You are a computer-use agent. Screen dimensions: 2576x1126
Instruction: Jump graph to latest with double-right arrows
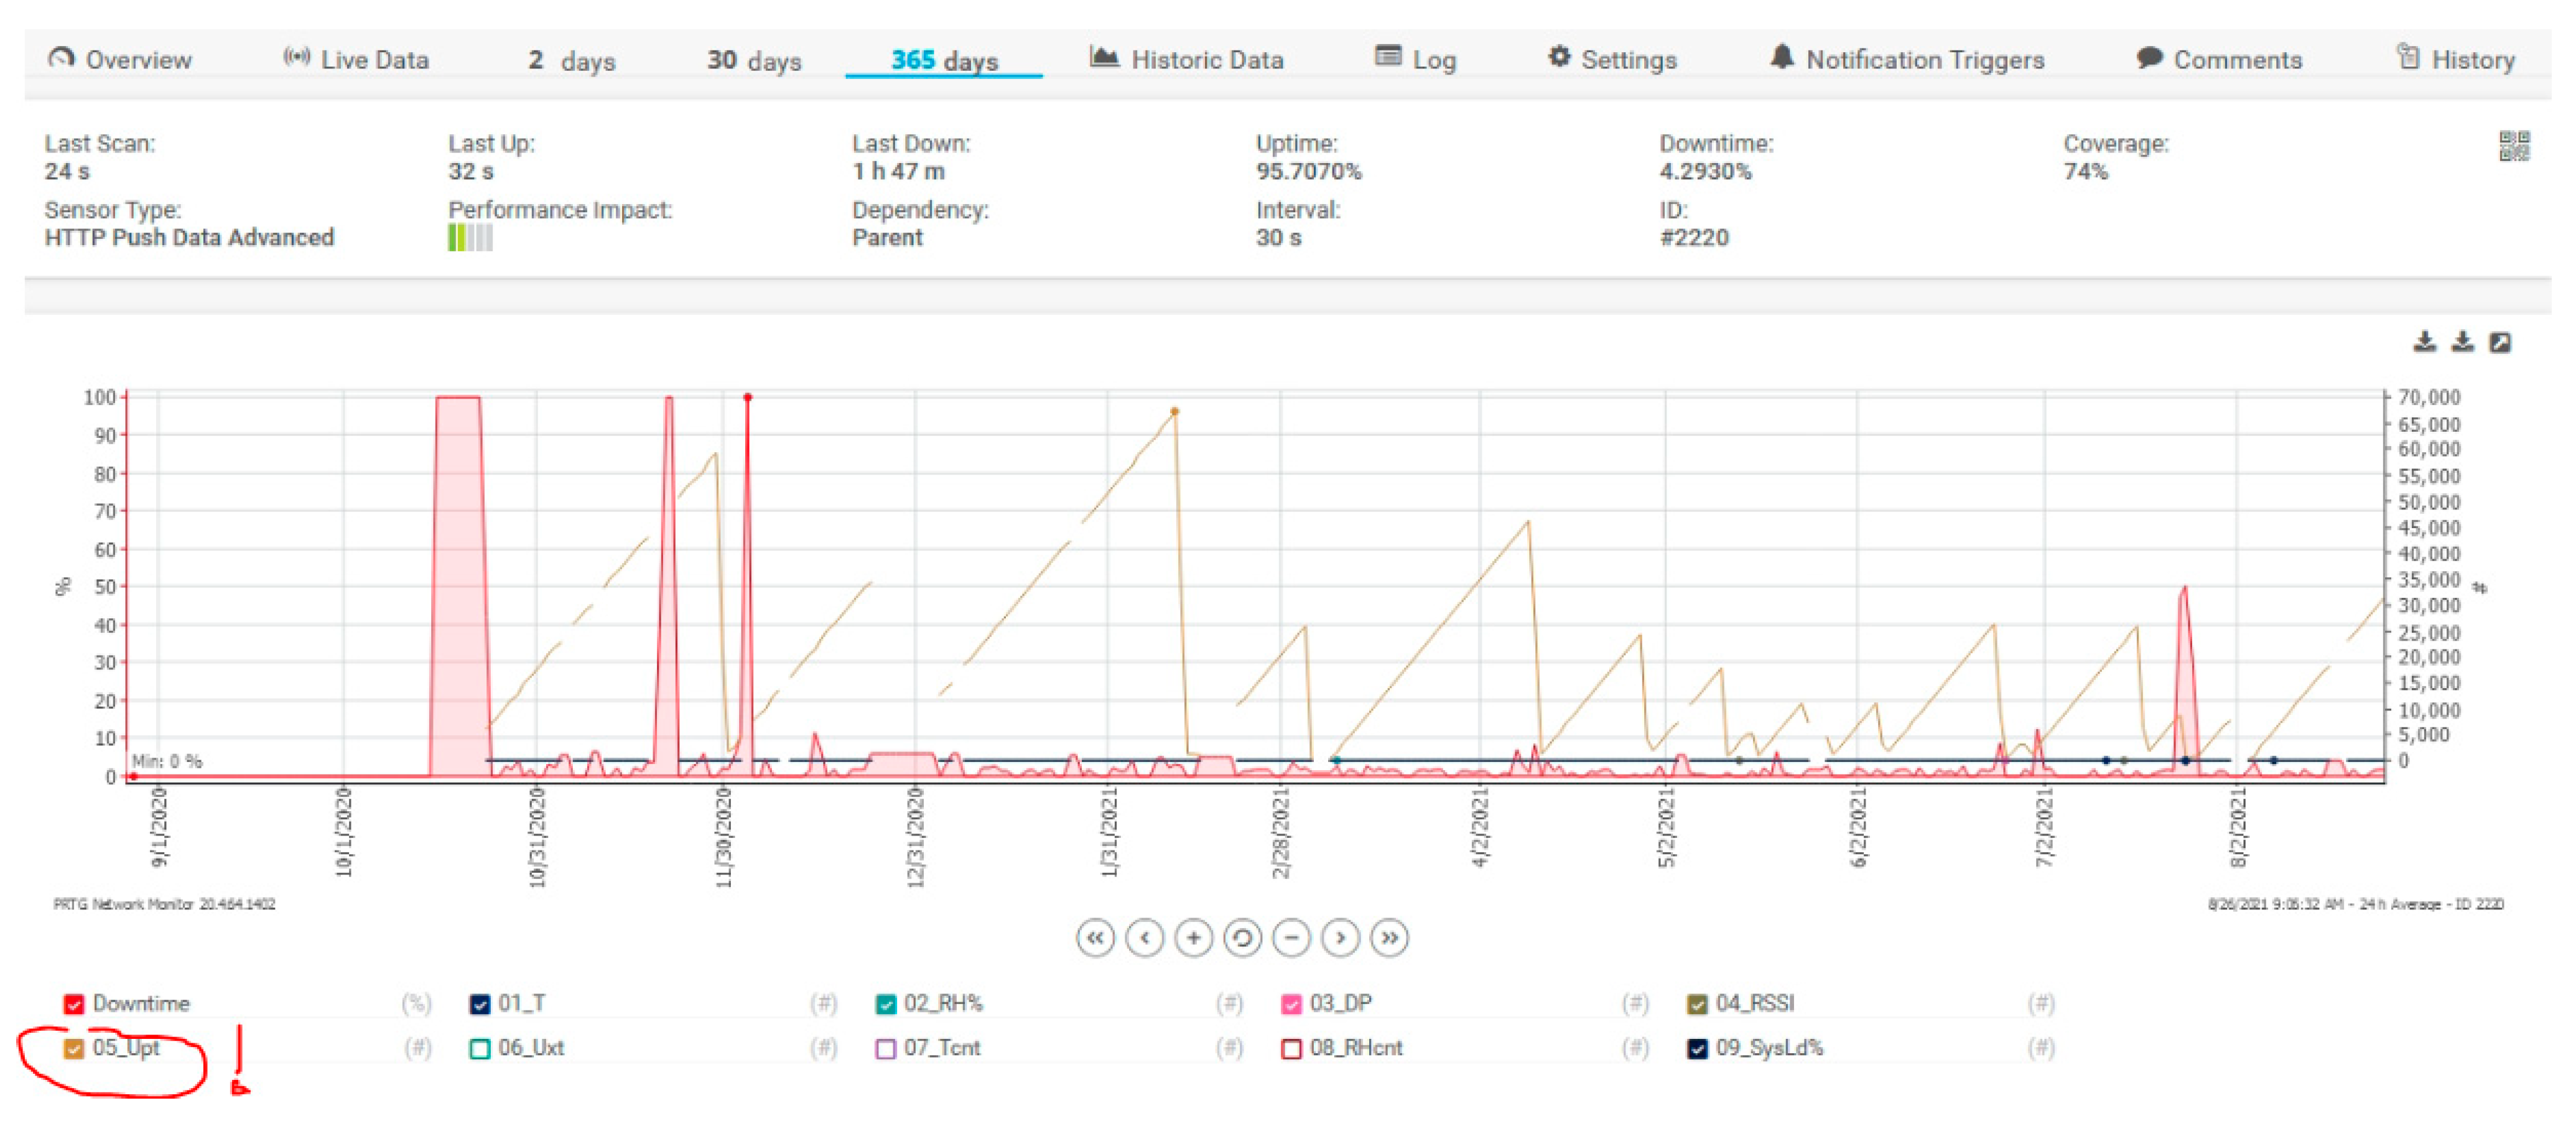coord(1389,938)
